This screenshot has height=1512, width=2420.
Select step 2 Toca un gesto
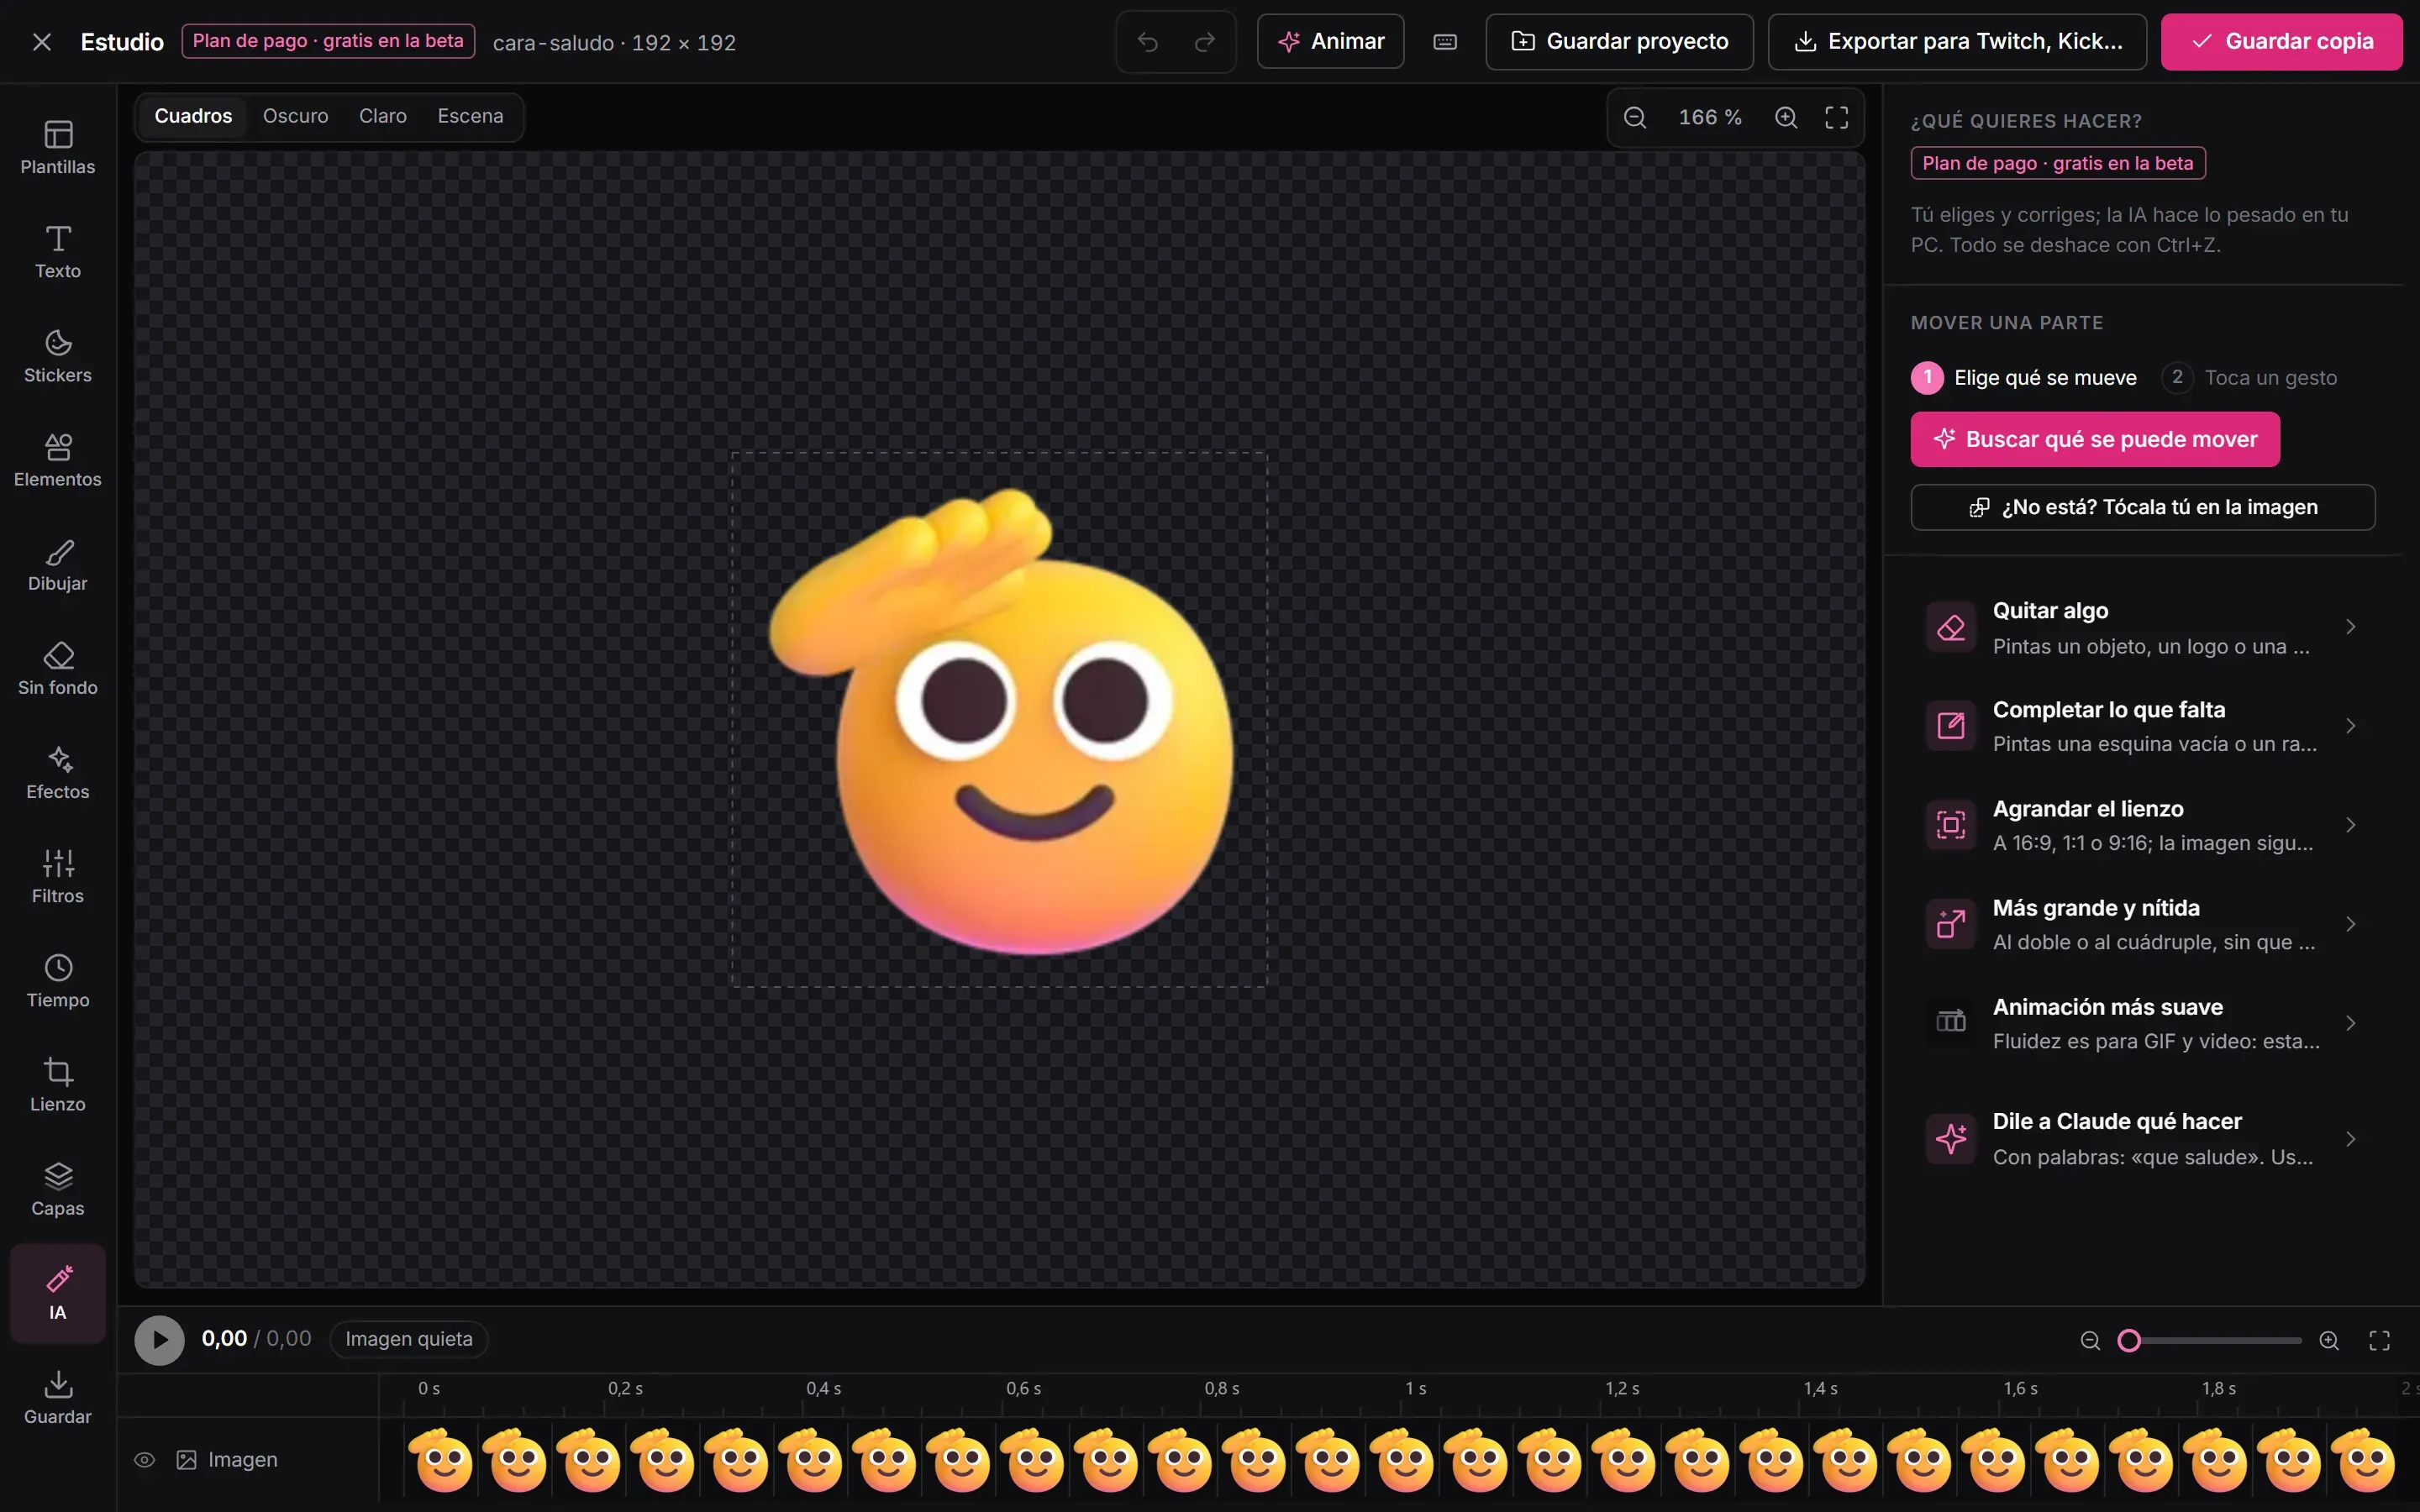tap(2250, 378)
